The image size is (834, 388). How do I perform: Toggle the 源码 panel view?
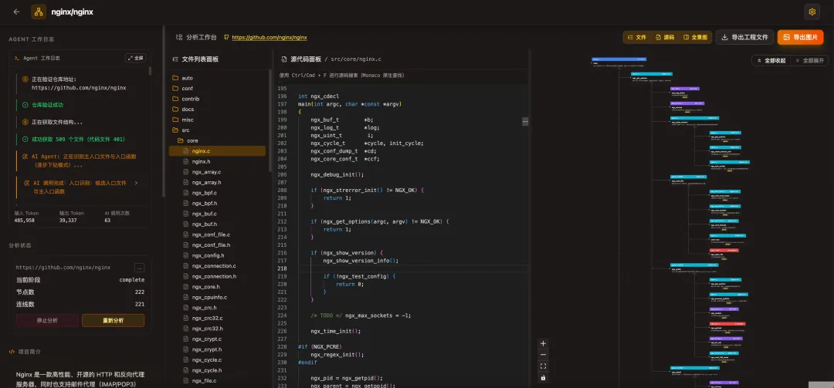pos(665,37)
